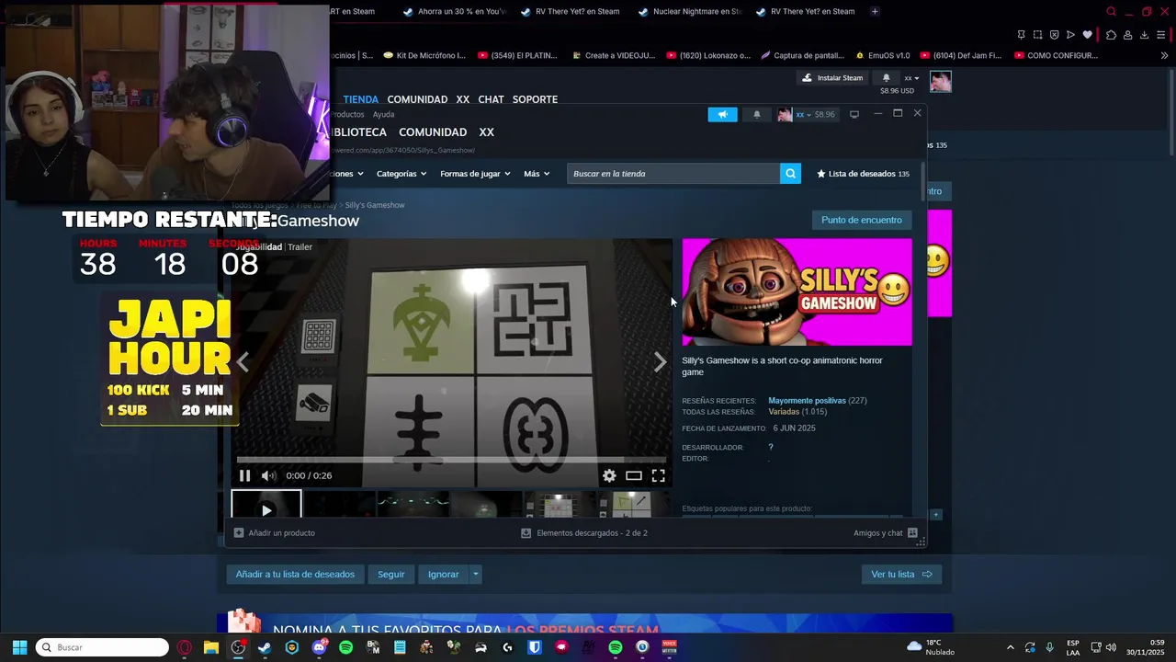
Task: Expand web page xx account dropdown
Action: pos(911,78)
